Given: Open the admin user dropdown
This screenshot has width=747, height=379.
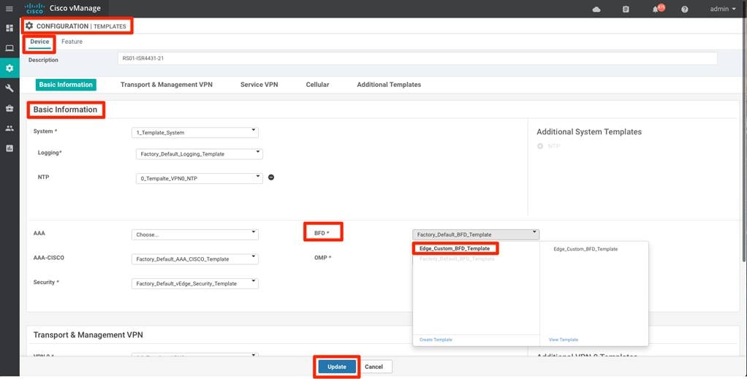Looking at the screenshot, I should (723, 9).
